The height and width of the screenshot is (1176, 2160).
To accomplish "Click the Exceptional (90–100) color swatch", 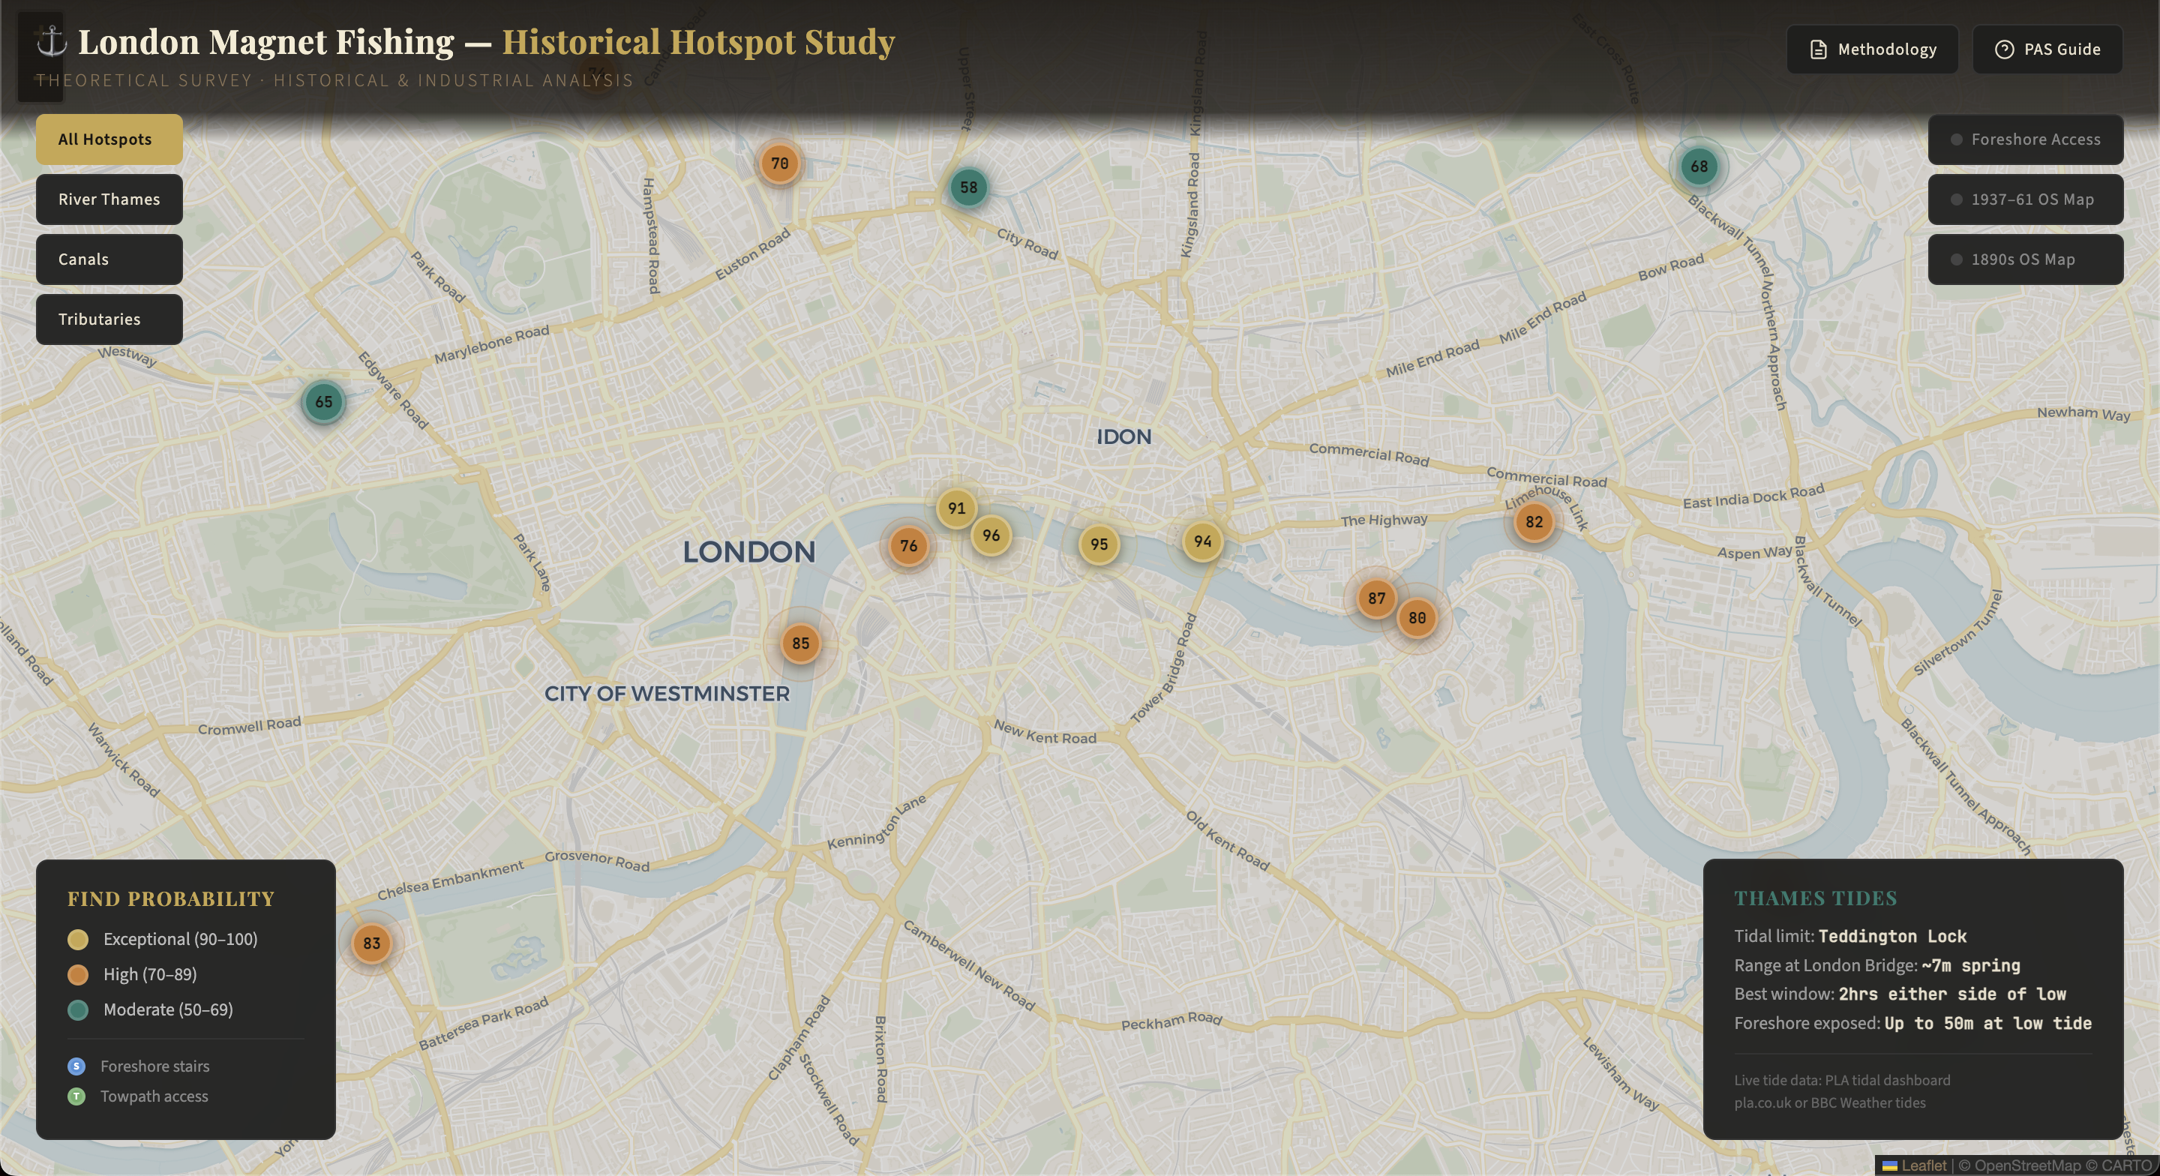I will (78, 940).
